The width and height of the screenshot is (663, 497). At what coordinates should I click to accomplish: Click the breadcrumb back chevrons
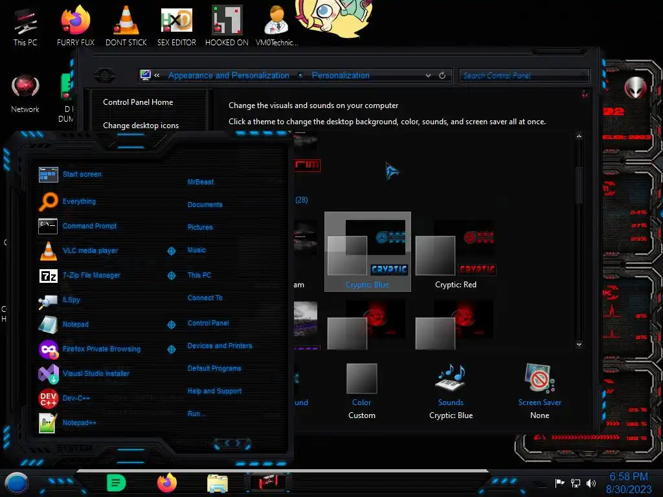[x=157, y=76]
